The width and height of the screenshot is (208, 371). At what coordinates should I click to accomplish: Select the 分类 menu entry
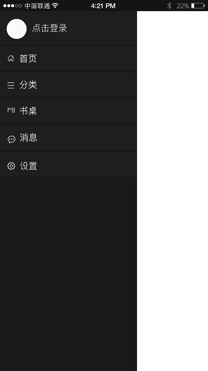tap(68, 85)
